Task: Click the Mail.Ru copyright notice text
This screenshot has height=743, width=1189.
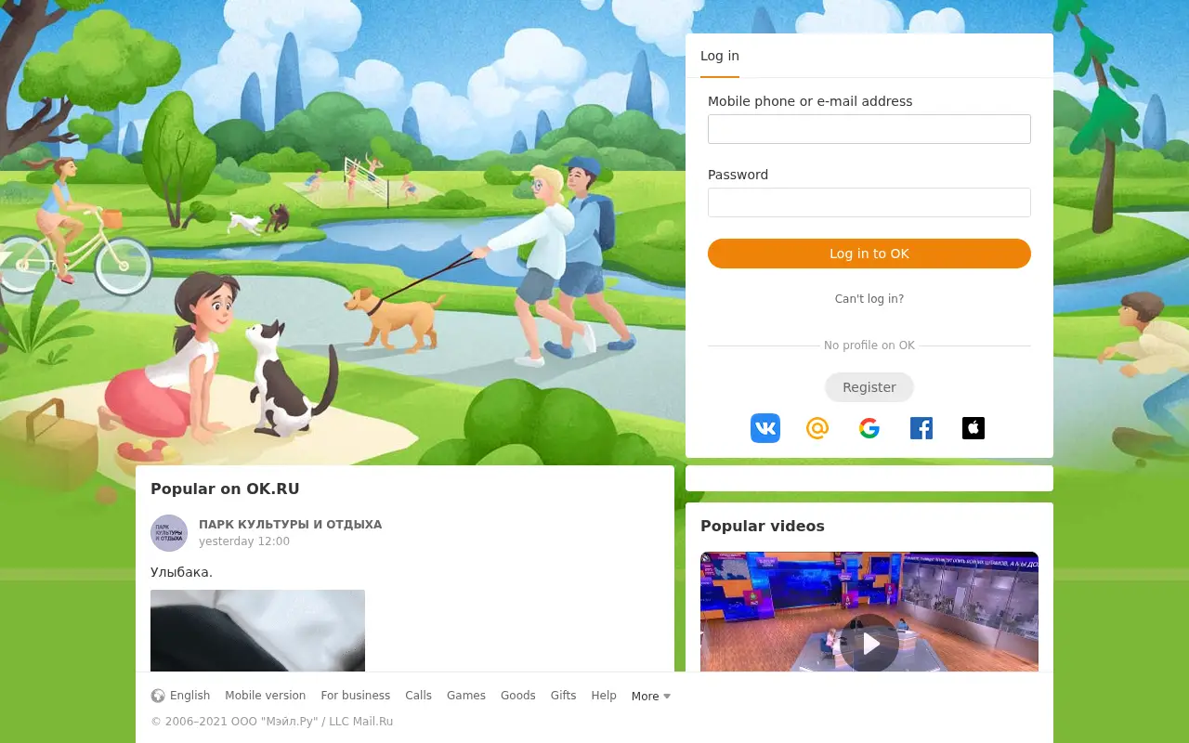Action: coord(272,722)
